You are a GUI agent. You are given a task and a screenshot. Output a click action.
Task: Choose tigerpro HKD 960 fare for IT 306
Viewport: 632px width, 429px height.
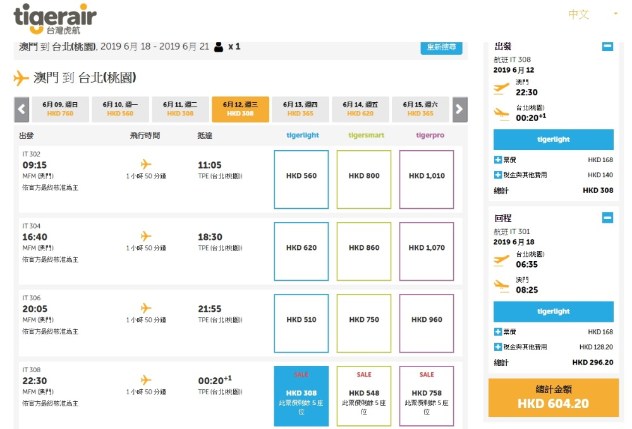[427, 323]
